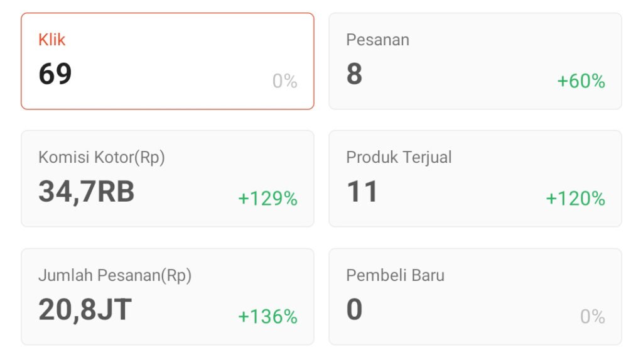Click the +136% change indicator

coord(267,316)
